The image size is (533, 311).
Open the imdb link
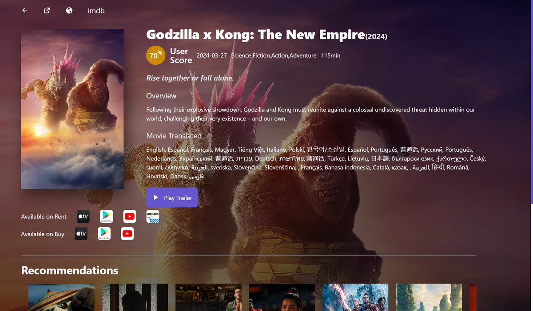(x=96, y=11)
